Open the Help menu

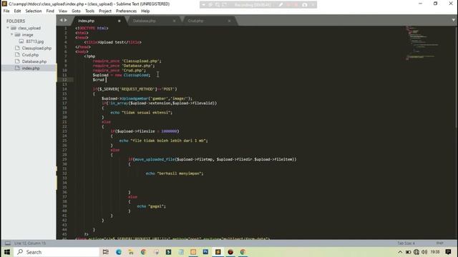tap(145, 11)
